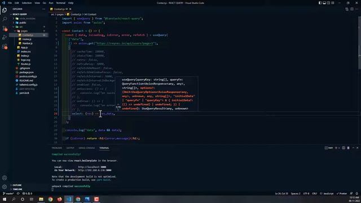This screenshot has width=361, height=203.
Task: Open the Manage gear icon
Action: point(5,187)
